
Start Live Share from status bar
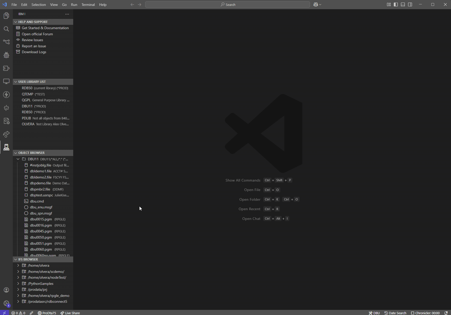[70, 313]
